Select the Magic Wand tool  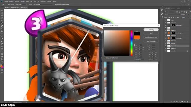coord(2,18)
